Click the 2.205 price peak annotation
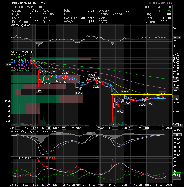The image size is (184, 187). 92,75
